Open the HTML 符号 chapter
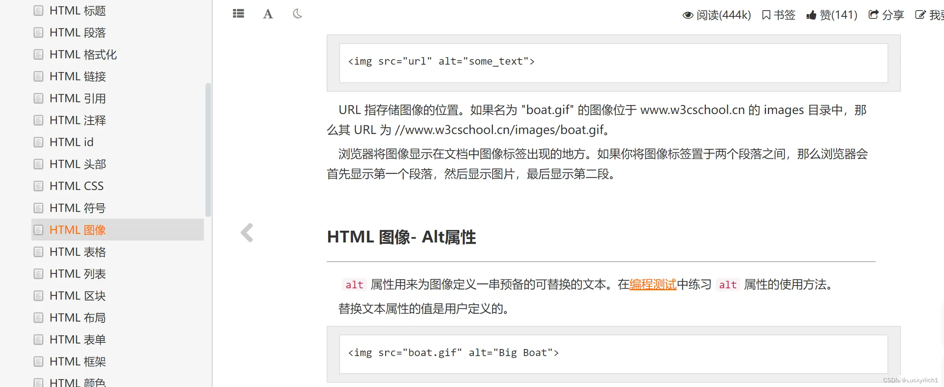The image size is (944, 387). point(78,208)
